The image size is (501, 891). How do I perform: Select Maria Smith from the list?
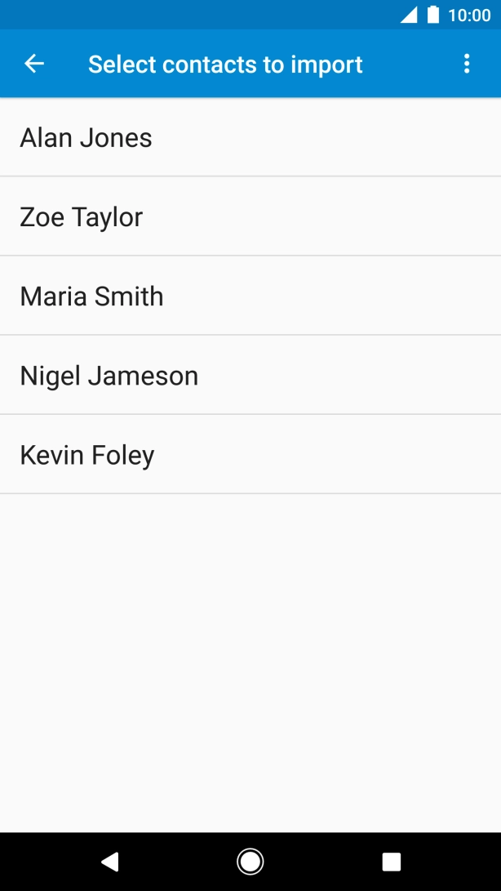(x=91, y=296)
